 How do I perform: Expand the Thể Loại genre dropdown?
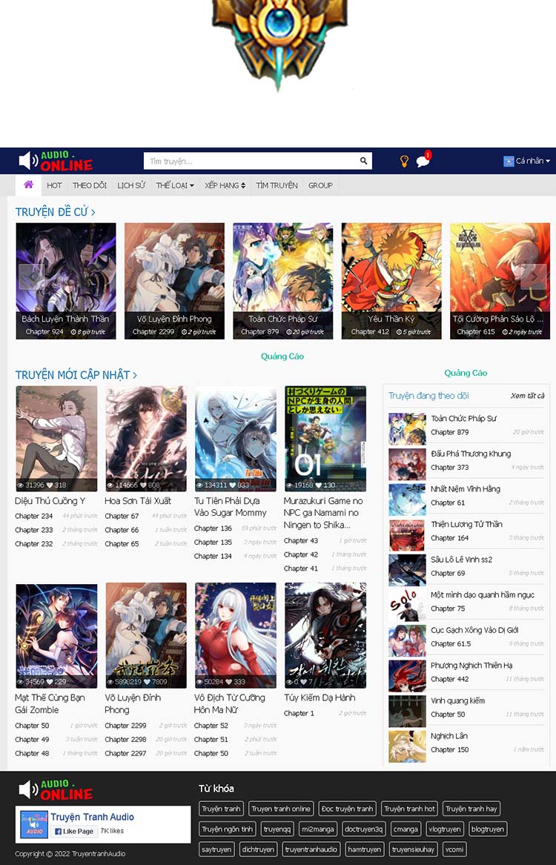[x=175, y=185]
